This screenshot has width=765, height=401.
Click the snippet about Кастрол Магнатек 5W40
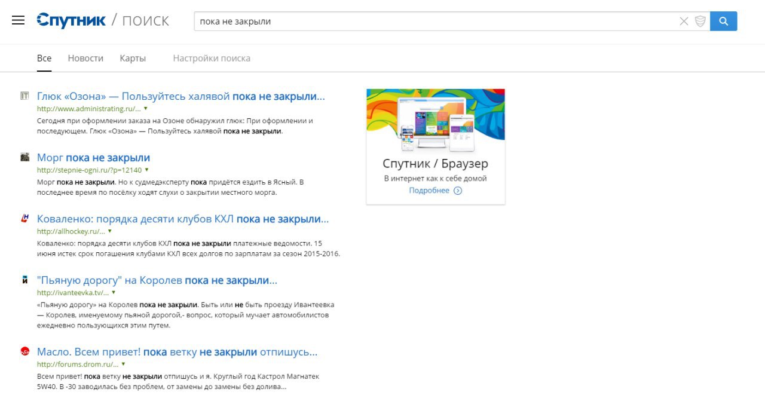[x=178, y=381]
